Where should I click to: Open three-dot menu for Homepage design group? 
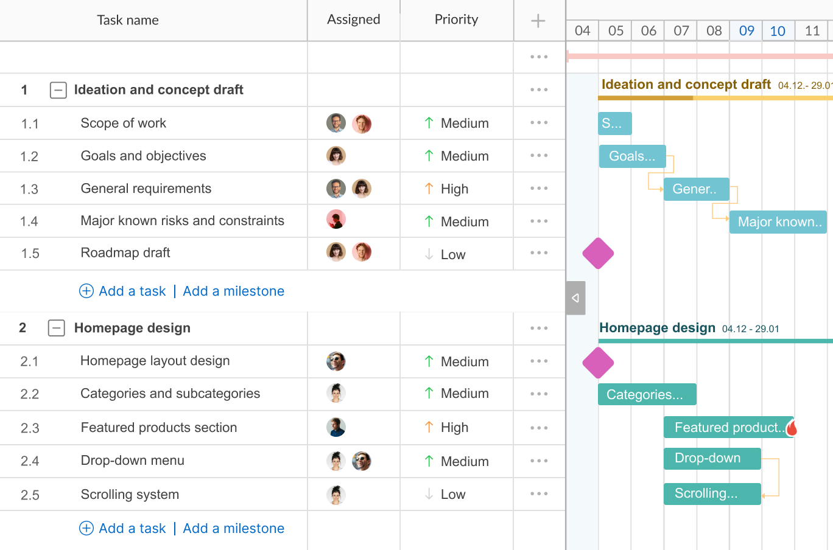click(x=539, y=329)
